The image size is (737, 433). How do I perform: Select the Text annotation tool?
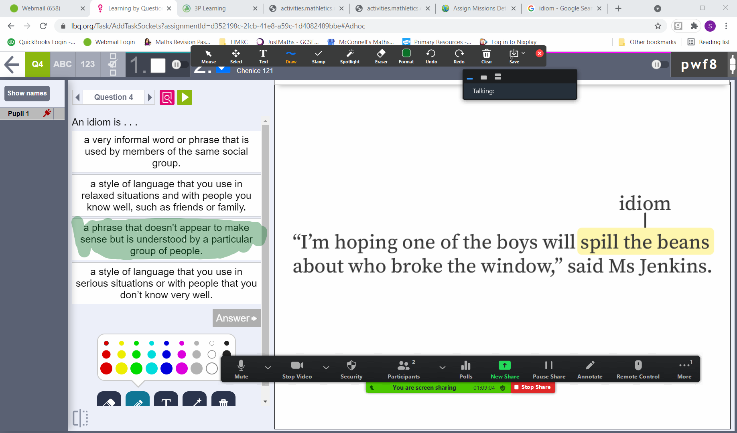263,57
